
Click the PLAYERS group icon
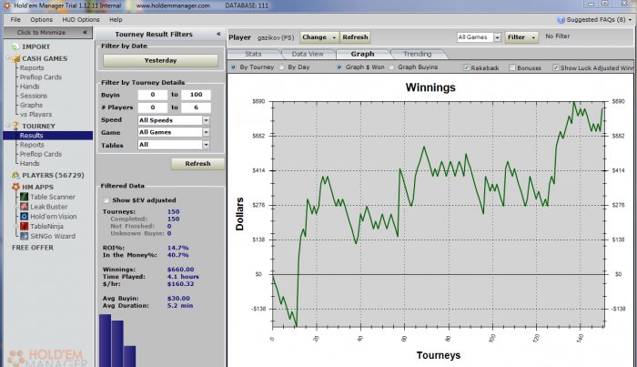(x=15, y=175)
